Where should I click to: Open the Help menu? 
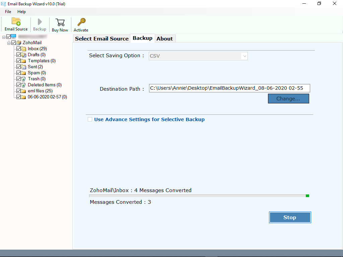(x=21, y=11)
